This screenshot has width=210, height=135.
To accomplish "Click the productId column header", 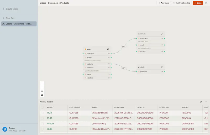I will 169,107.
